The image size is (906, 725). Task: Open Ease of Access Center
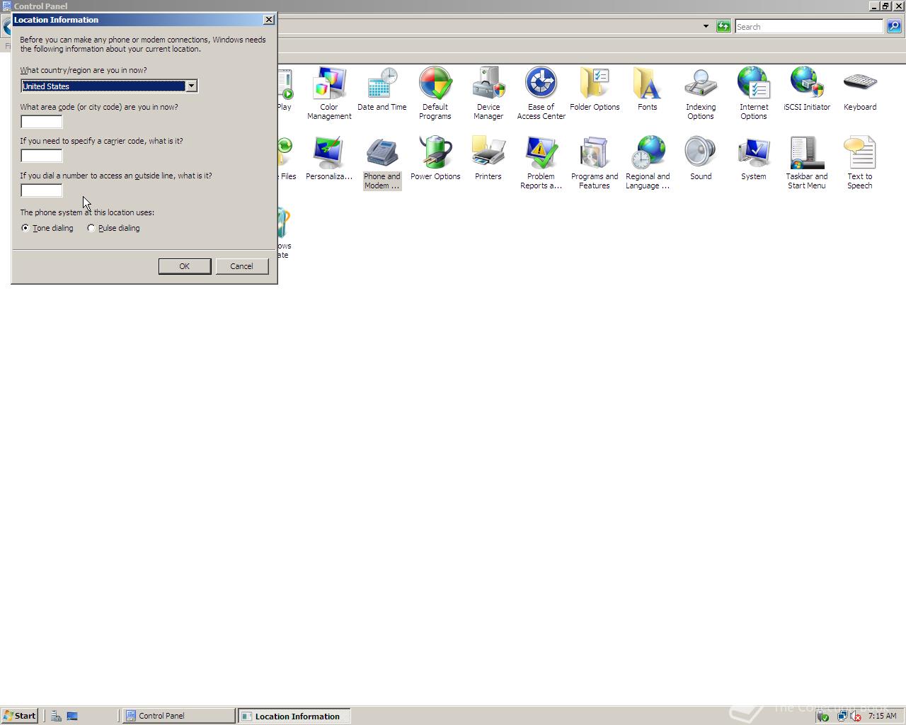click(x=541, y=93)
